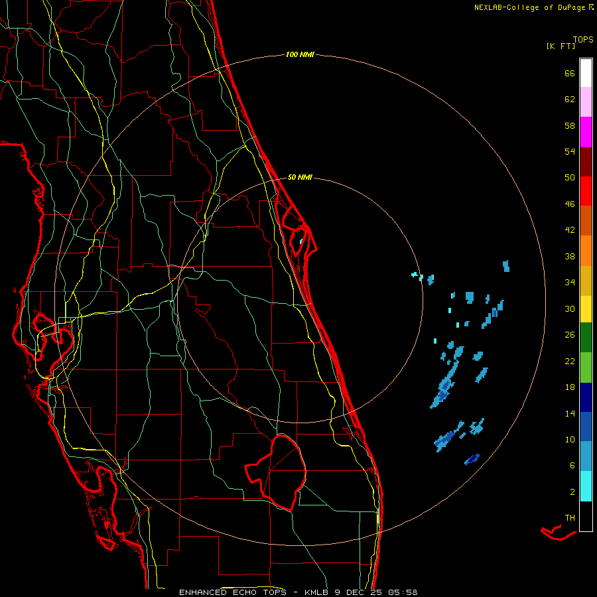Viewport: 597px width, 597px height.
Task: Click the "62" legend value
Action: [570, 99]
